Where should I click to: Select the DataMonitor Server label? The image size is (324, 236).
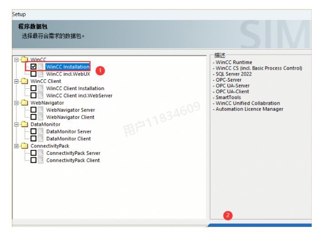[69, 131]
